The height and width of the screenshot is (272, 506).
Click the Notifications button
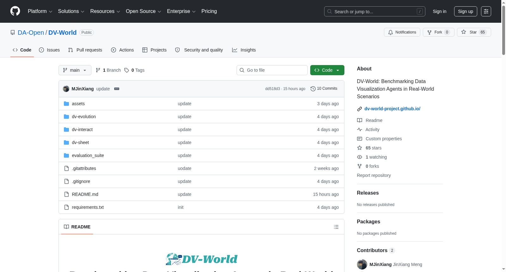[402, 32]
